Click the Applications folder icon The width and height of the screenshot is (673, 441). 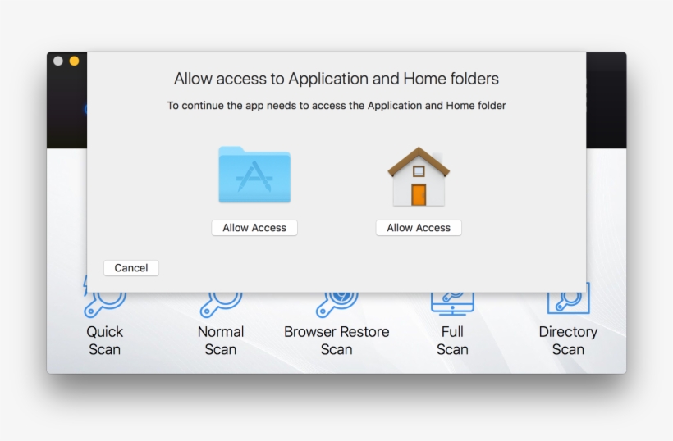[x=254, y=175]
